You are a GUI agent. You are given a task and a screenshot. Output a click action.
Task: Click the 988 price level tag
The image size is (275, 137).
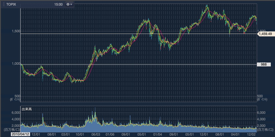264,64
